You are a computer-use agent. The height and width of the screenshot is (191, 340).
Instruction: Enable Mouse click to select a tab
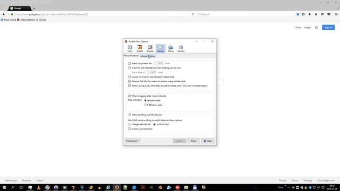(130, 77)
